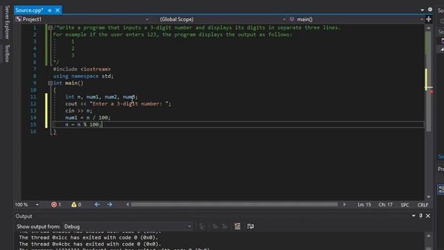Click the #include <iostream> line

tap(82, 69)
